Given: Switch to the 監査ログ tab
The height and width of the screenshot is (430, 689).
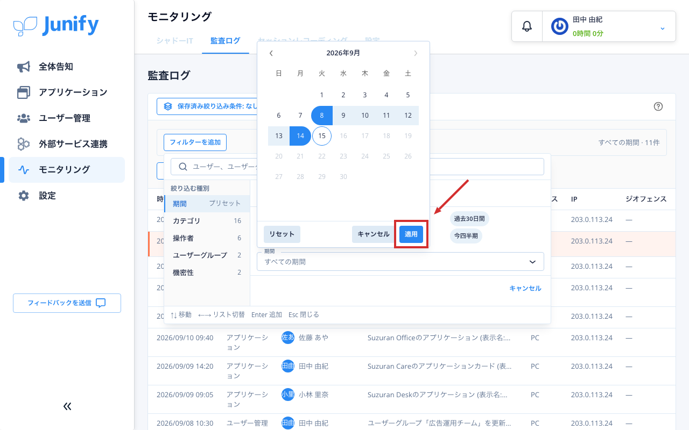Looking at the screenshot, I should pyautogui.click(x=226, y=40).
